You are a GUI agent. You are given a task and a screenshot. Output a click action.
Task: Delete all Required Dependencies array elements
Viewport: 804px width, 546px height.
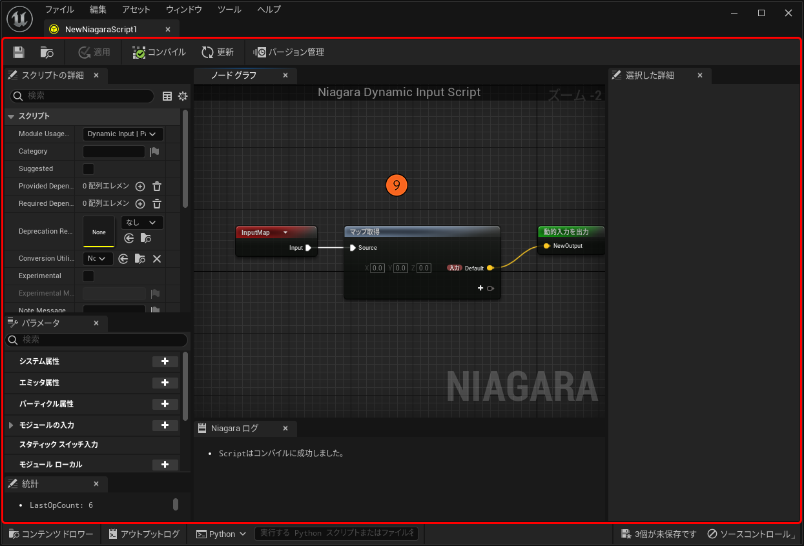(157, 204)
